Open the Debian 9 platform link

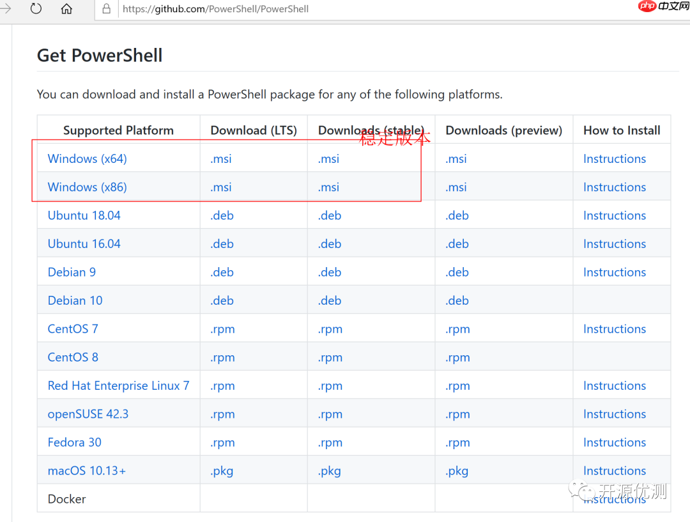point(72,272)
